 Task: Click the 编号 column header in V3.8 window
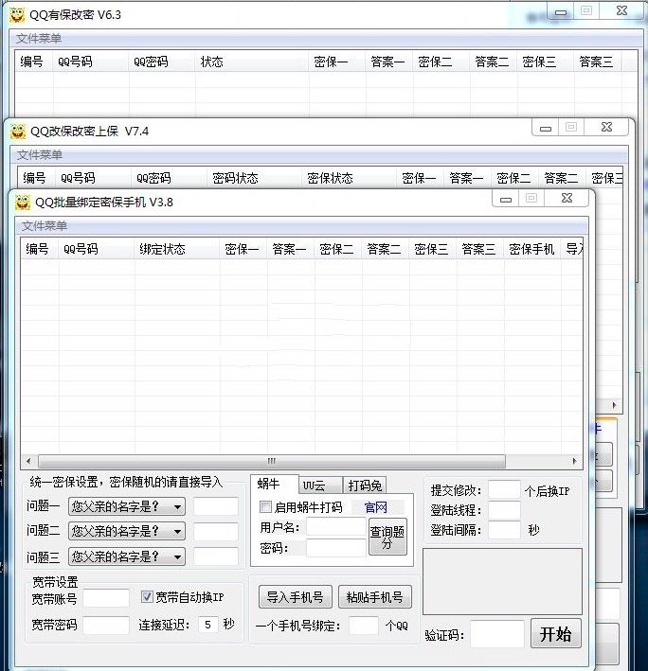(40, 249)
